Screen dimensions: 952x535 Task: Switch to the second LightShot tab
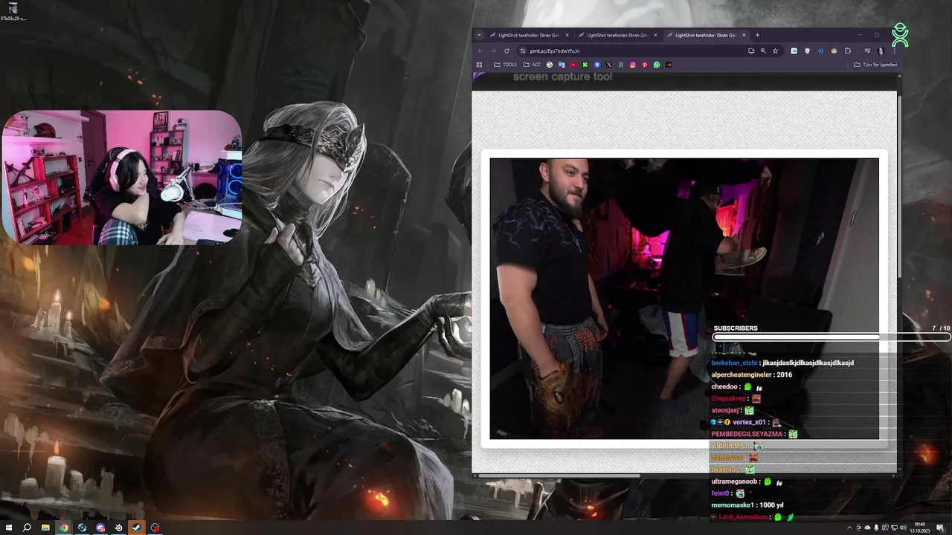tap(619, 35)
